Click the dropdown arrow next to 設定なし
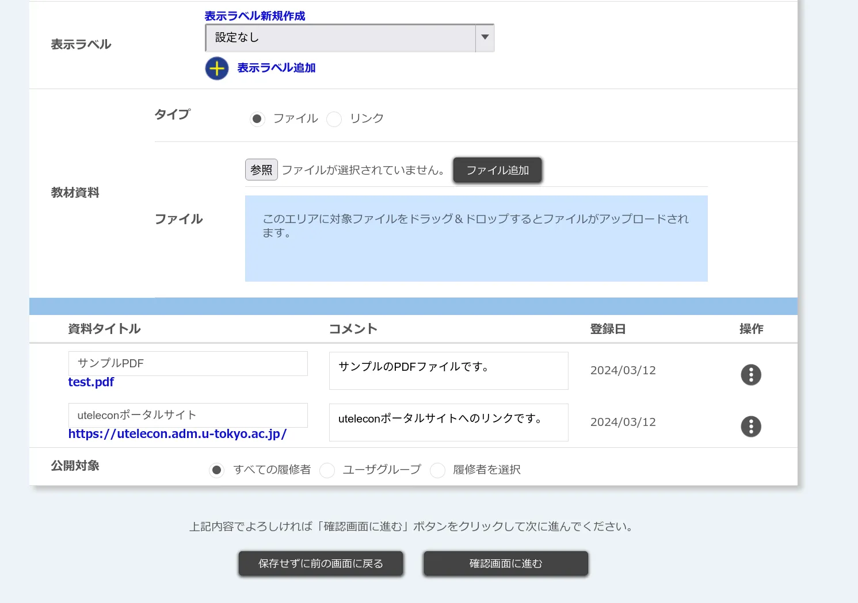Screen dimensions: 858x603 (485, 38)
